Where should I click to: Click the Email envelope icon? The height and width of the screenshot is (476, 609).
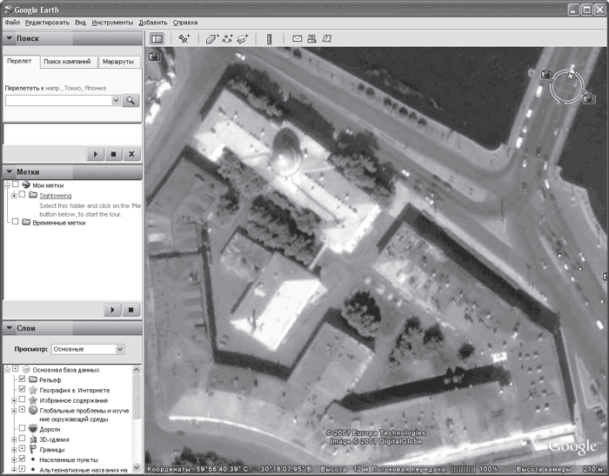click(x=297, y=38)
